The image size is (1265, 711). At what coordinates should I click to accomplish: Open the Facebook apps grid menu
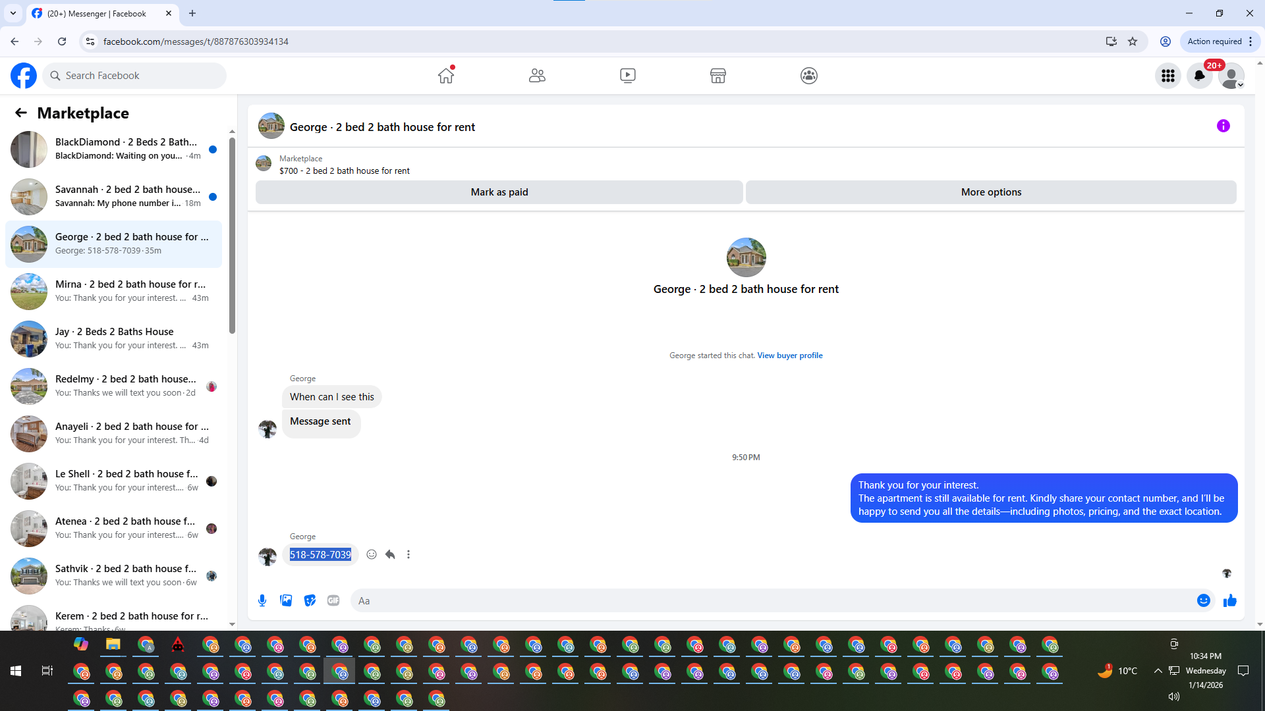click(1167, 76)
